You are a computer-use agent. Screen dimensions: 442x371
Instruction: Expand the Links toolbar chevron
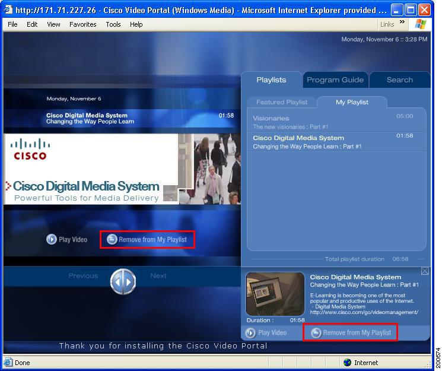tap(402, 22)
